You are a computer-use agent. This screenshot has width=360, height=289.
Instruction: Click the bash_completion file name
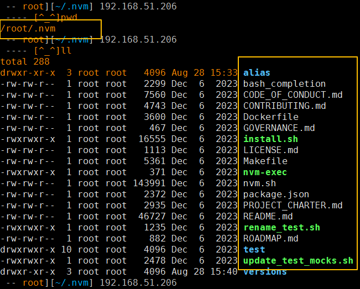tap(284, 83)
